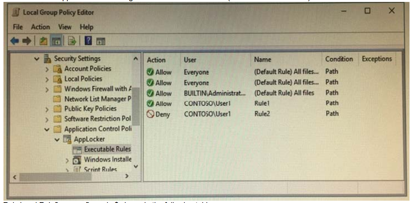Select Executable Rules in the tree

(107, 149)
